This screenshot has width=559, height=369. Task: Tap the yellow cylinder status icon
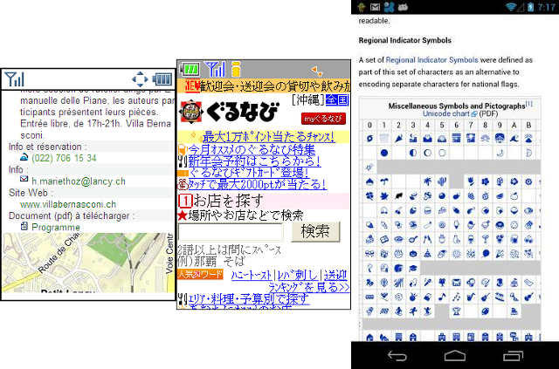[236, 69]
